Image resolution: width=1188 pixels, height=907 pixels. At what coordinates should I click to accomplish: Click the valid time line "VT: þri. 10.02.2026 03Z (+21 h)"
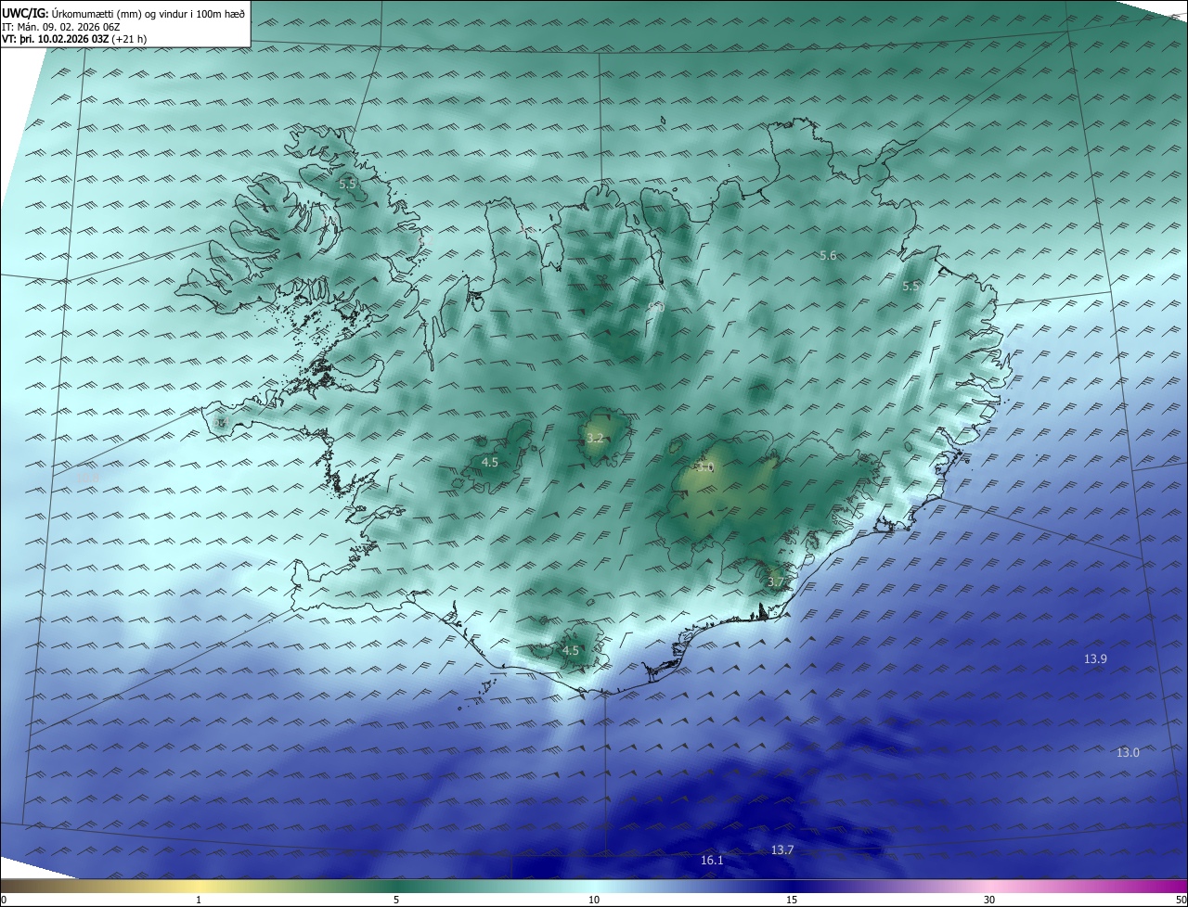pyautogui.click(x=74, y=39)
